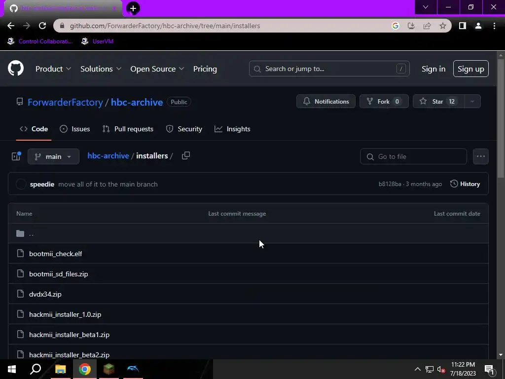The image size is (505, 379).
Task: Go back with the browser back arrow
Action: pyautogui.click(x=11, y=26)
